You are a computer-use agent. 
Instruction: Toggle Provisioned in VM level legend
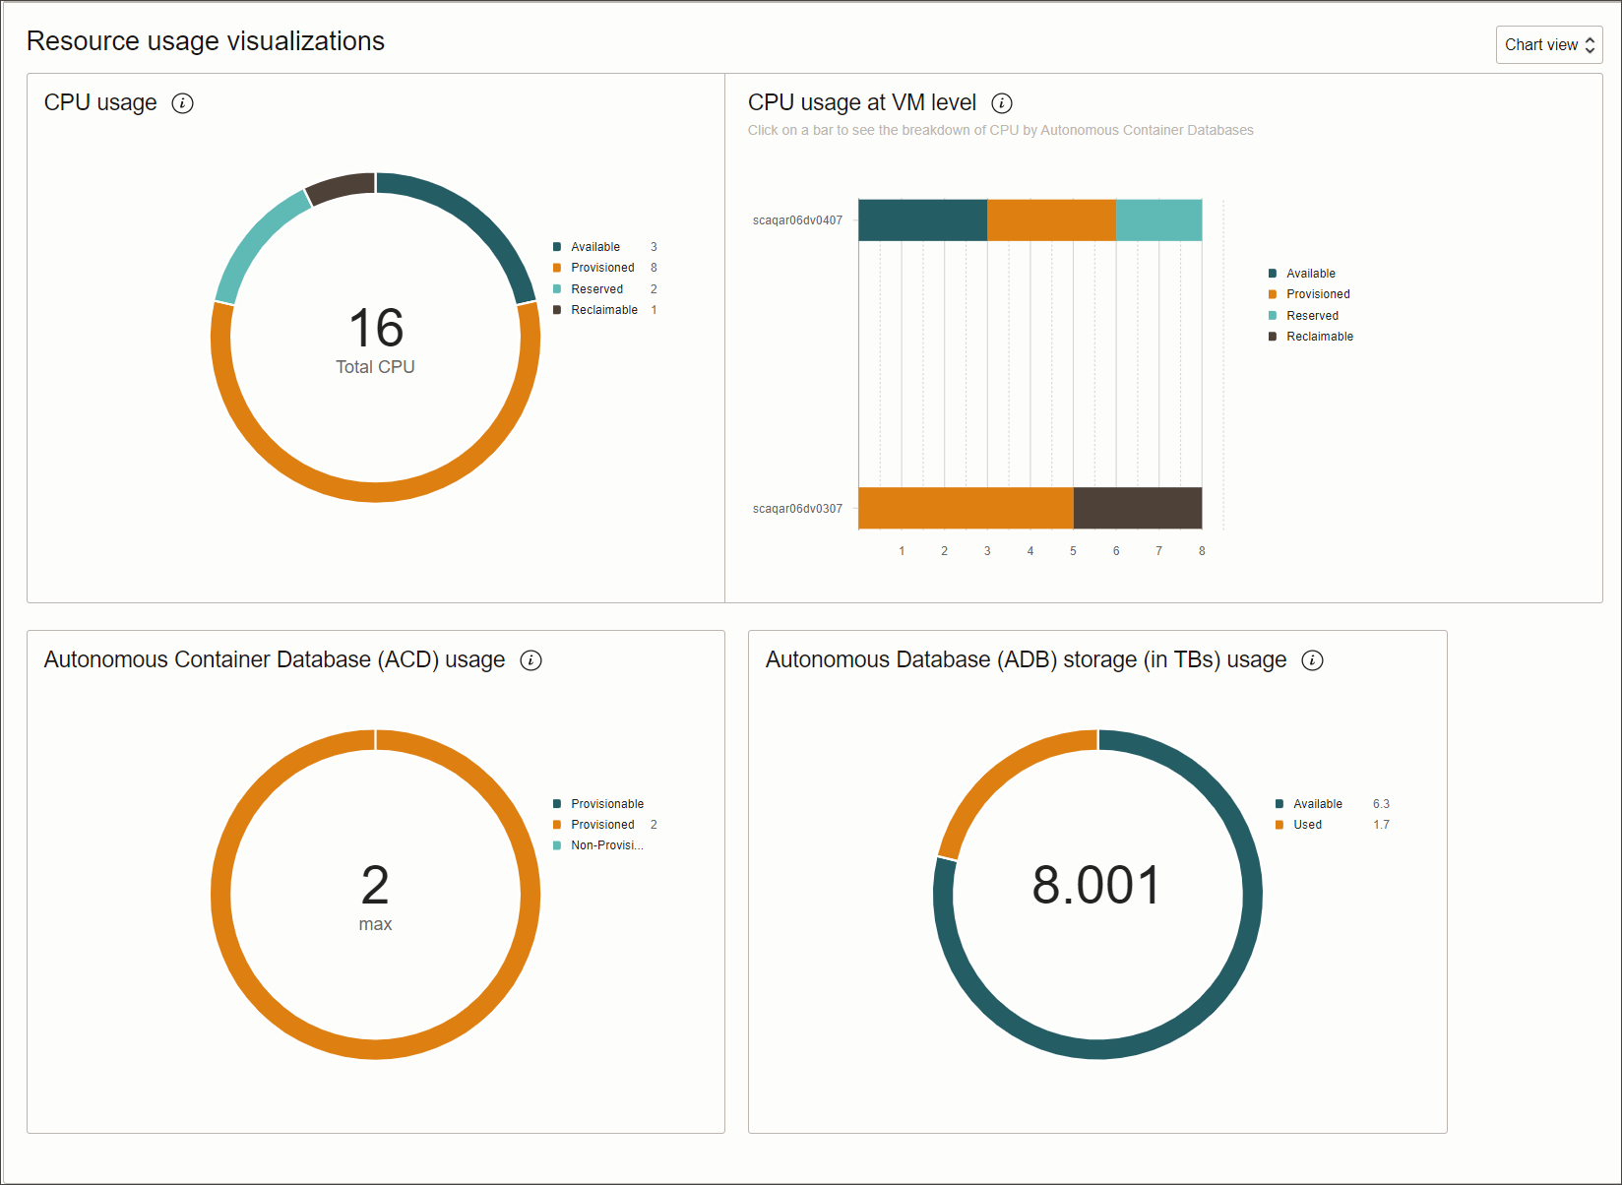1318,294
